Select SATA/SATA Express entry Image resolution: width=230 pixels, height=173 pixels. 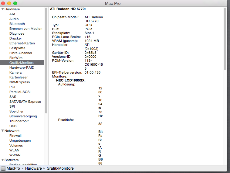(x=25, y=101)
